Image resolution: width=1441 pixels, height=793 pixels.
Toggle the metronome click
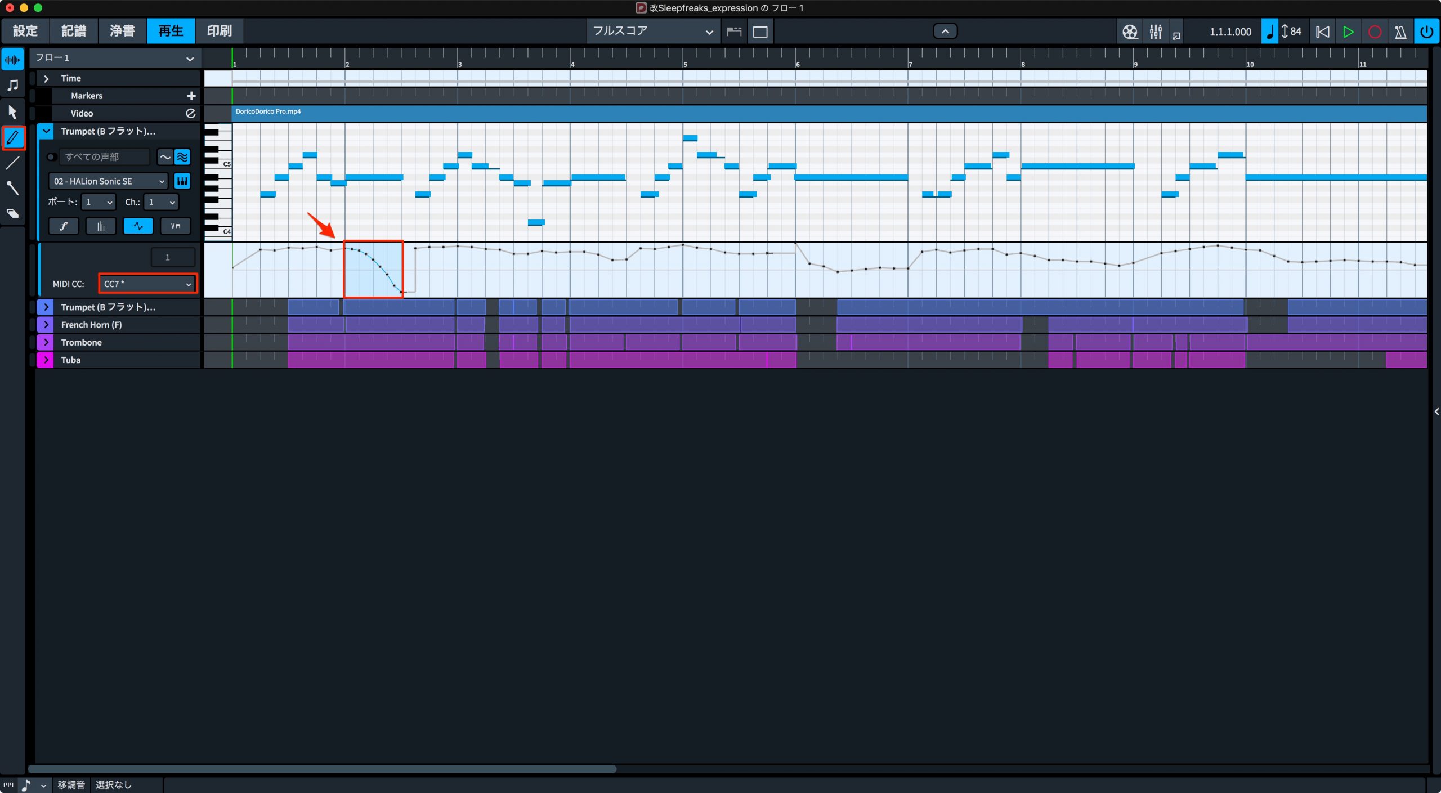point(1400,32)
